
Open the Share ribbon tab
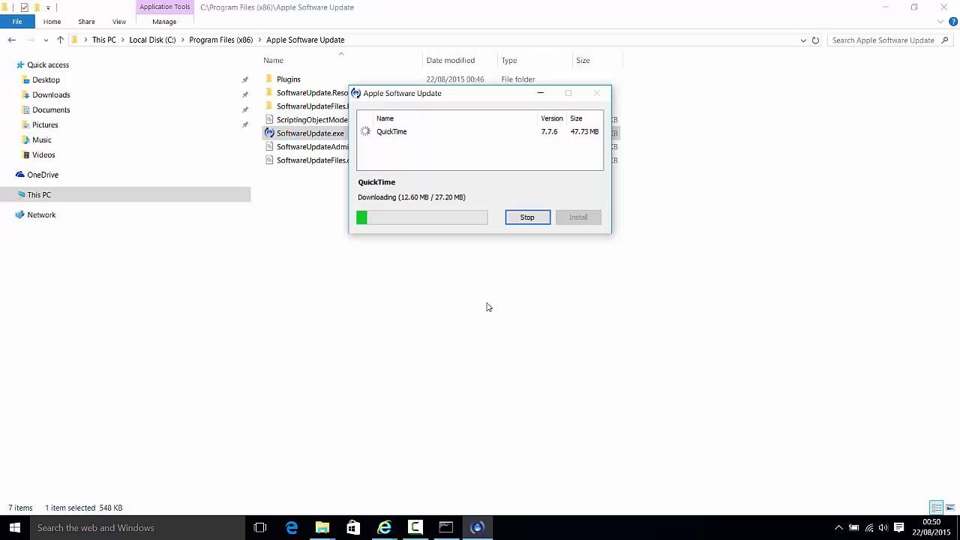[86, 22]
